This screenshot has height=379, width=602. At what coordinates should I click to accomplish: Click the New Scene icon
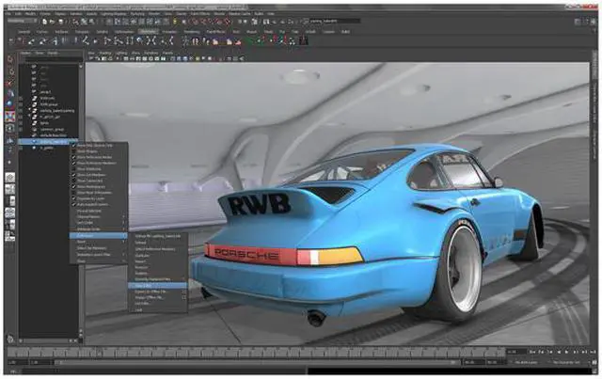point(44,22)
